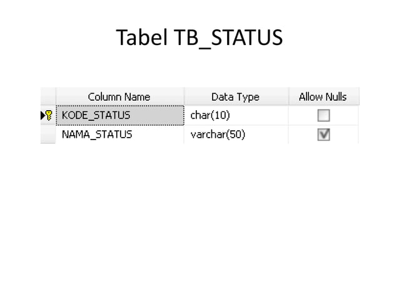Image resolution: width=399 pixels, height=299 pixels.
Task: Uncheck Allow Nulls checkbox for NAMA_STATUS
Action: pyautogui.click(x=323, y=134)
